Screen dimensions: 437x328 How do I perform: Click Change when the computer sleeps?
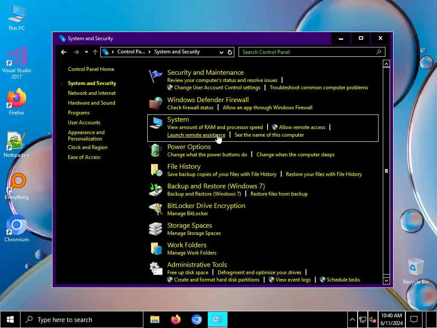[295, 155]
